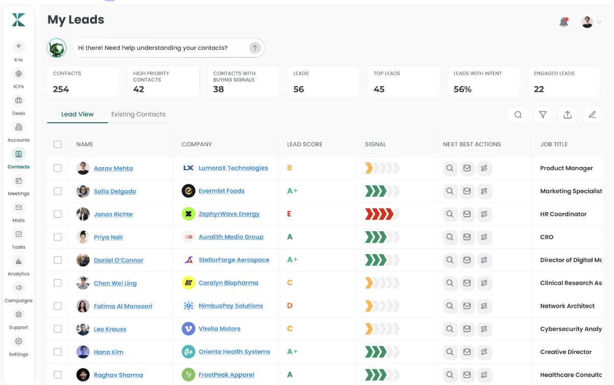
Task: Click the export upload icon
Action: click(568, 115)
